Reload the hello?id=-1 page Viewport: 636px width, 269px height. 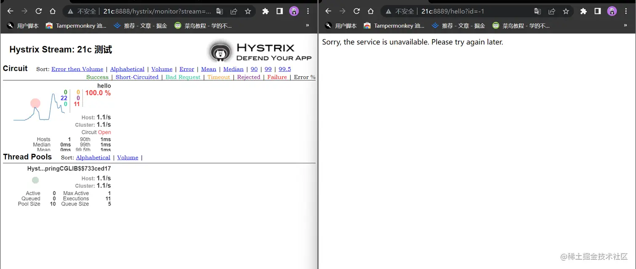(x=357, y=11)
